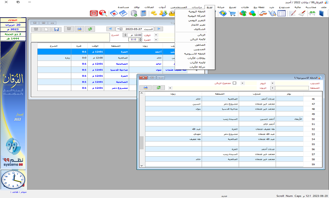Go to next day with right arrow button
329x198 pixels.
coord(158,29)
